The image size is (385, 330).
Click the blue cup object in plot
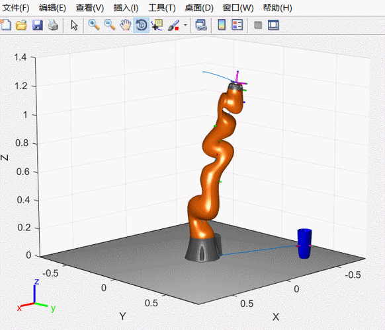(x=304, y=244)
